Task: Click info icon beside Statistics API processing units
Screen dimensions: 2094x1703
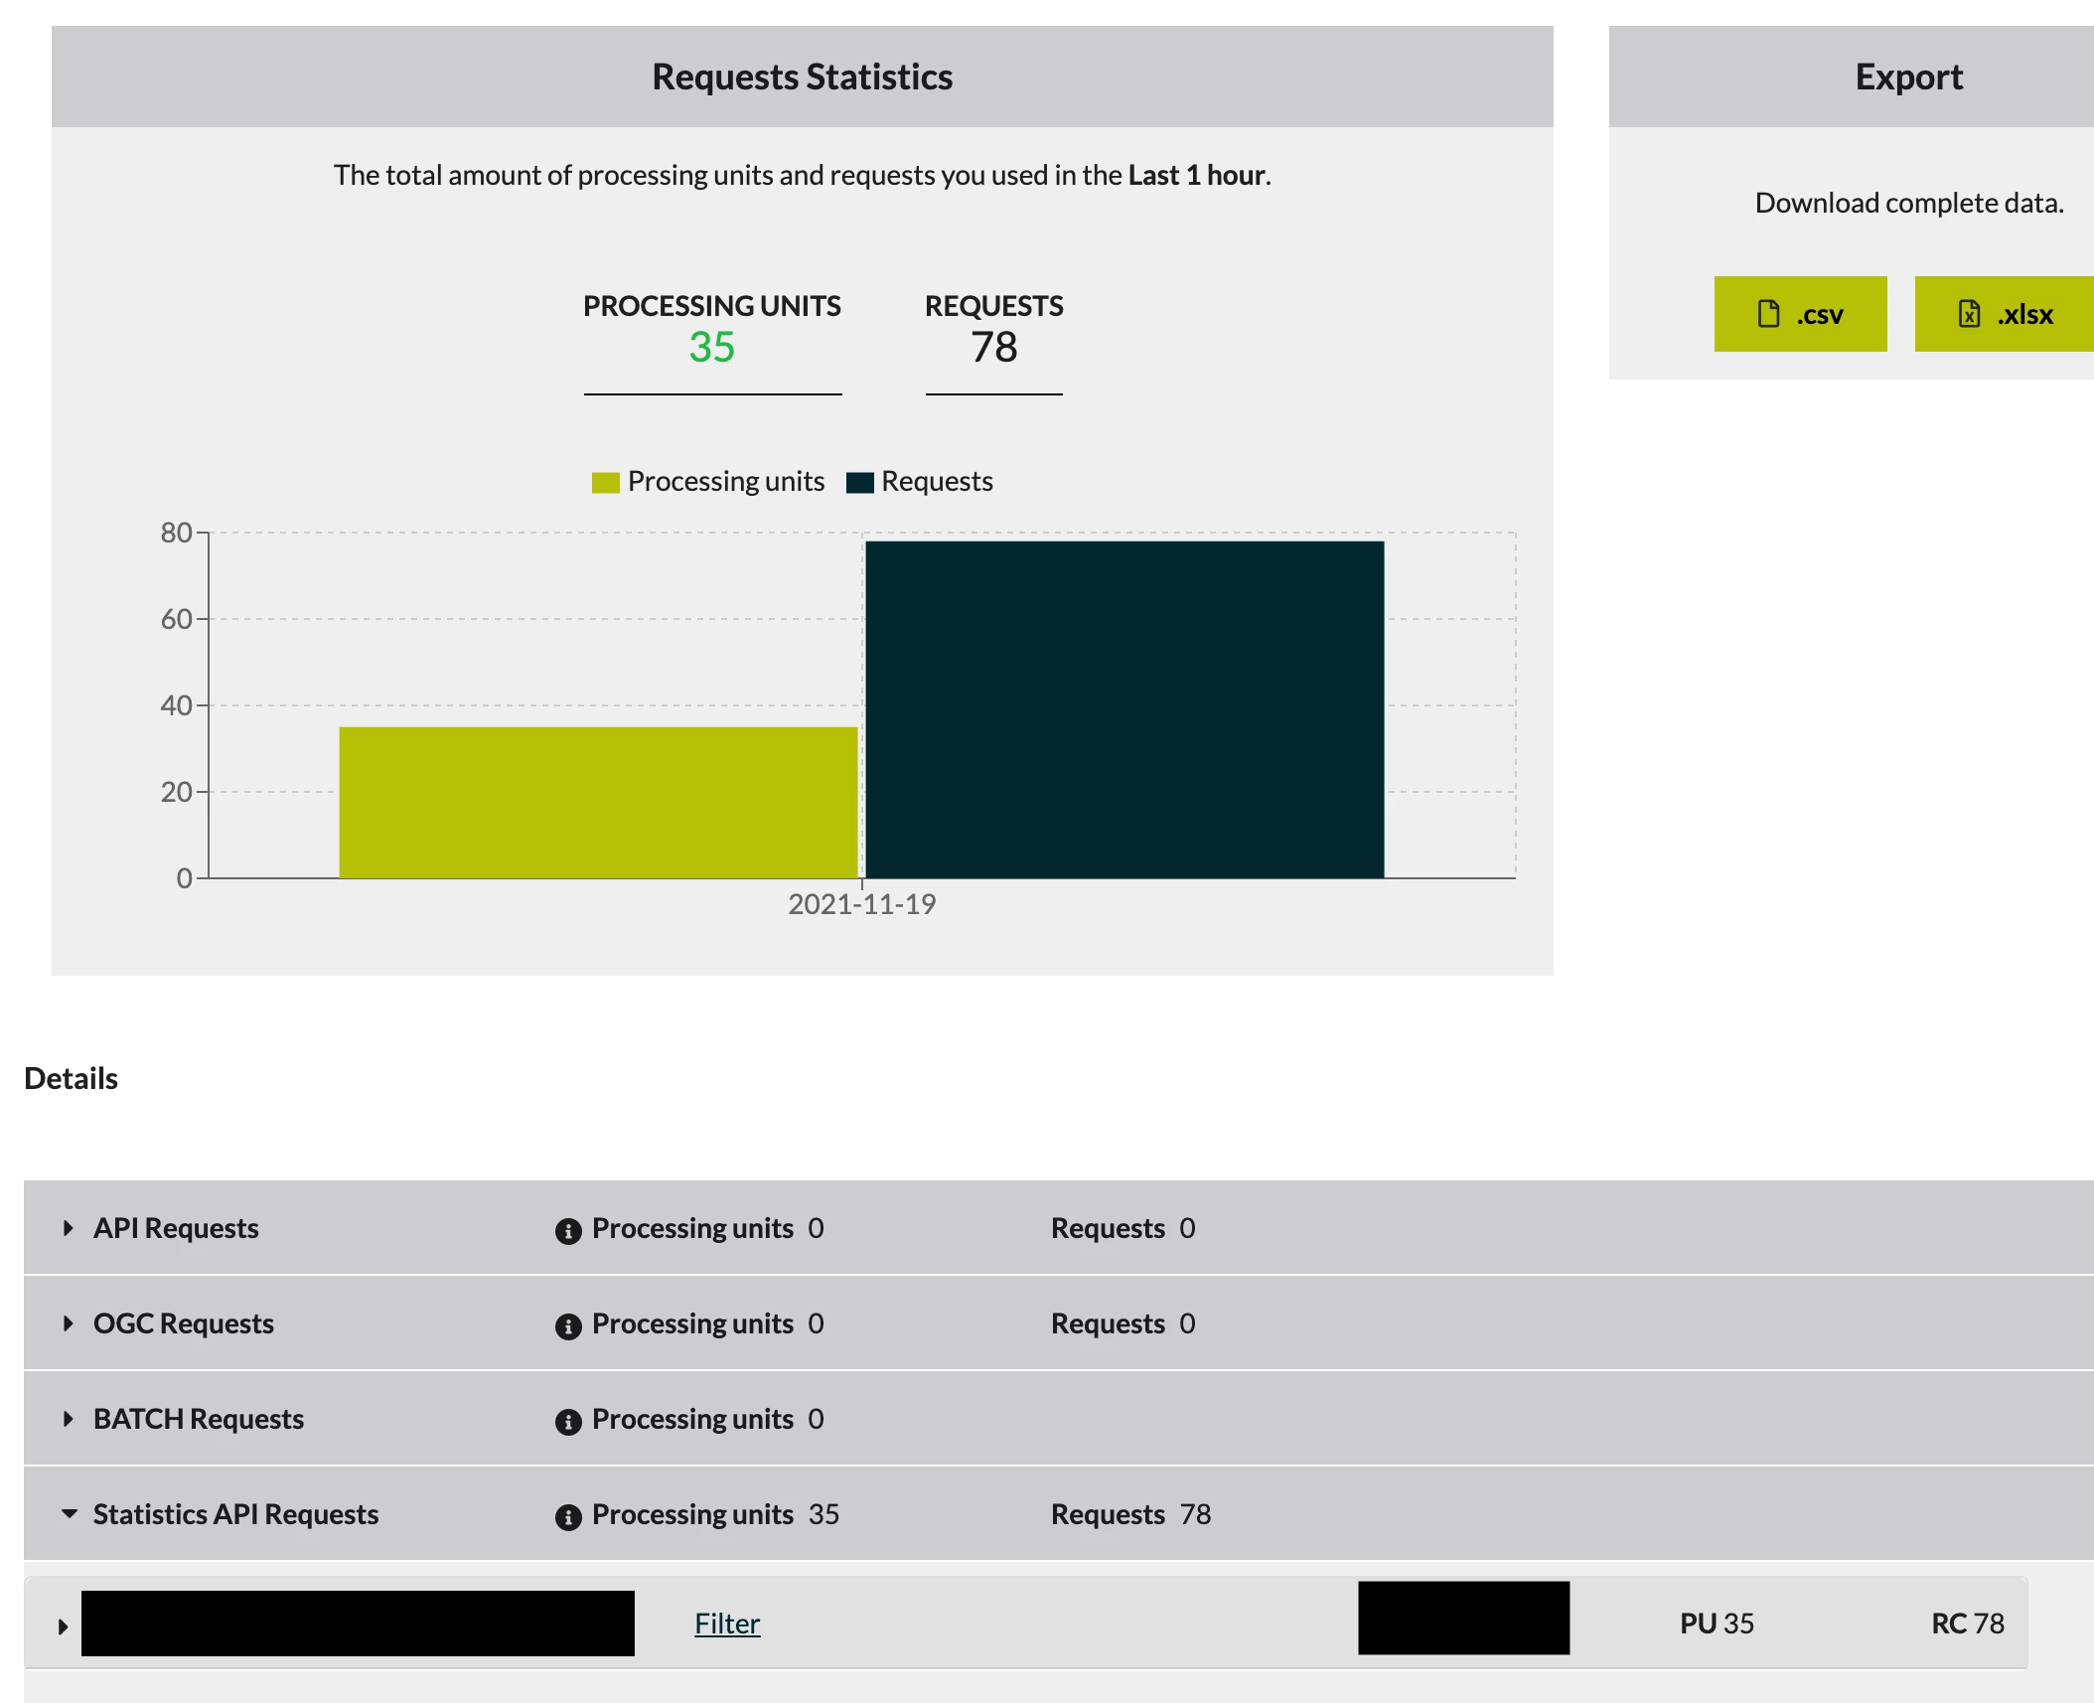Action: [x=568, y=1517]
